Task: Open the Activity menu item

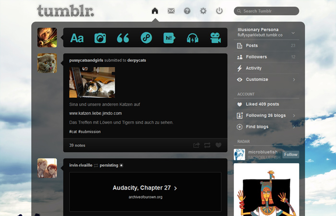Action: pyautogui.click(x=266, y=68)
